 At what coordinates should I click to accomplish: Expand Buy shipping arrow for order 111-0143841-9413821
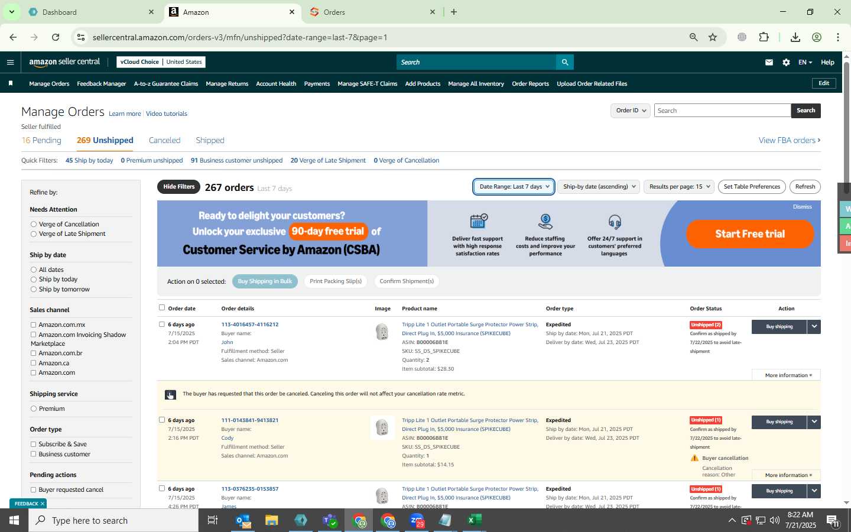pos(814,422)
